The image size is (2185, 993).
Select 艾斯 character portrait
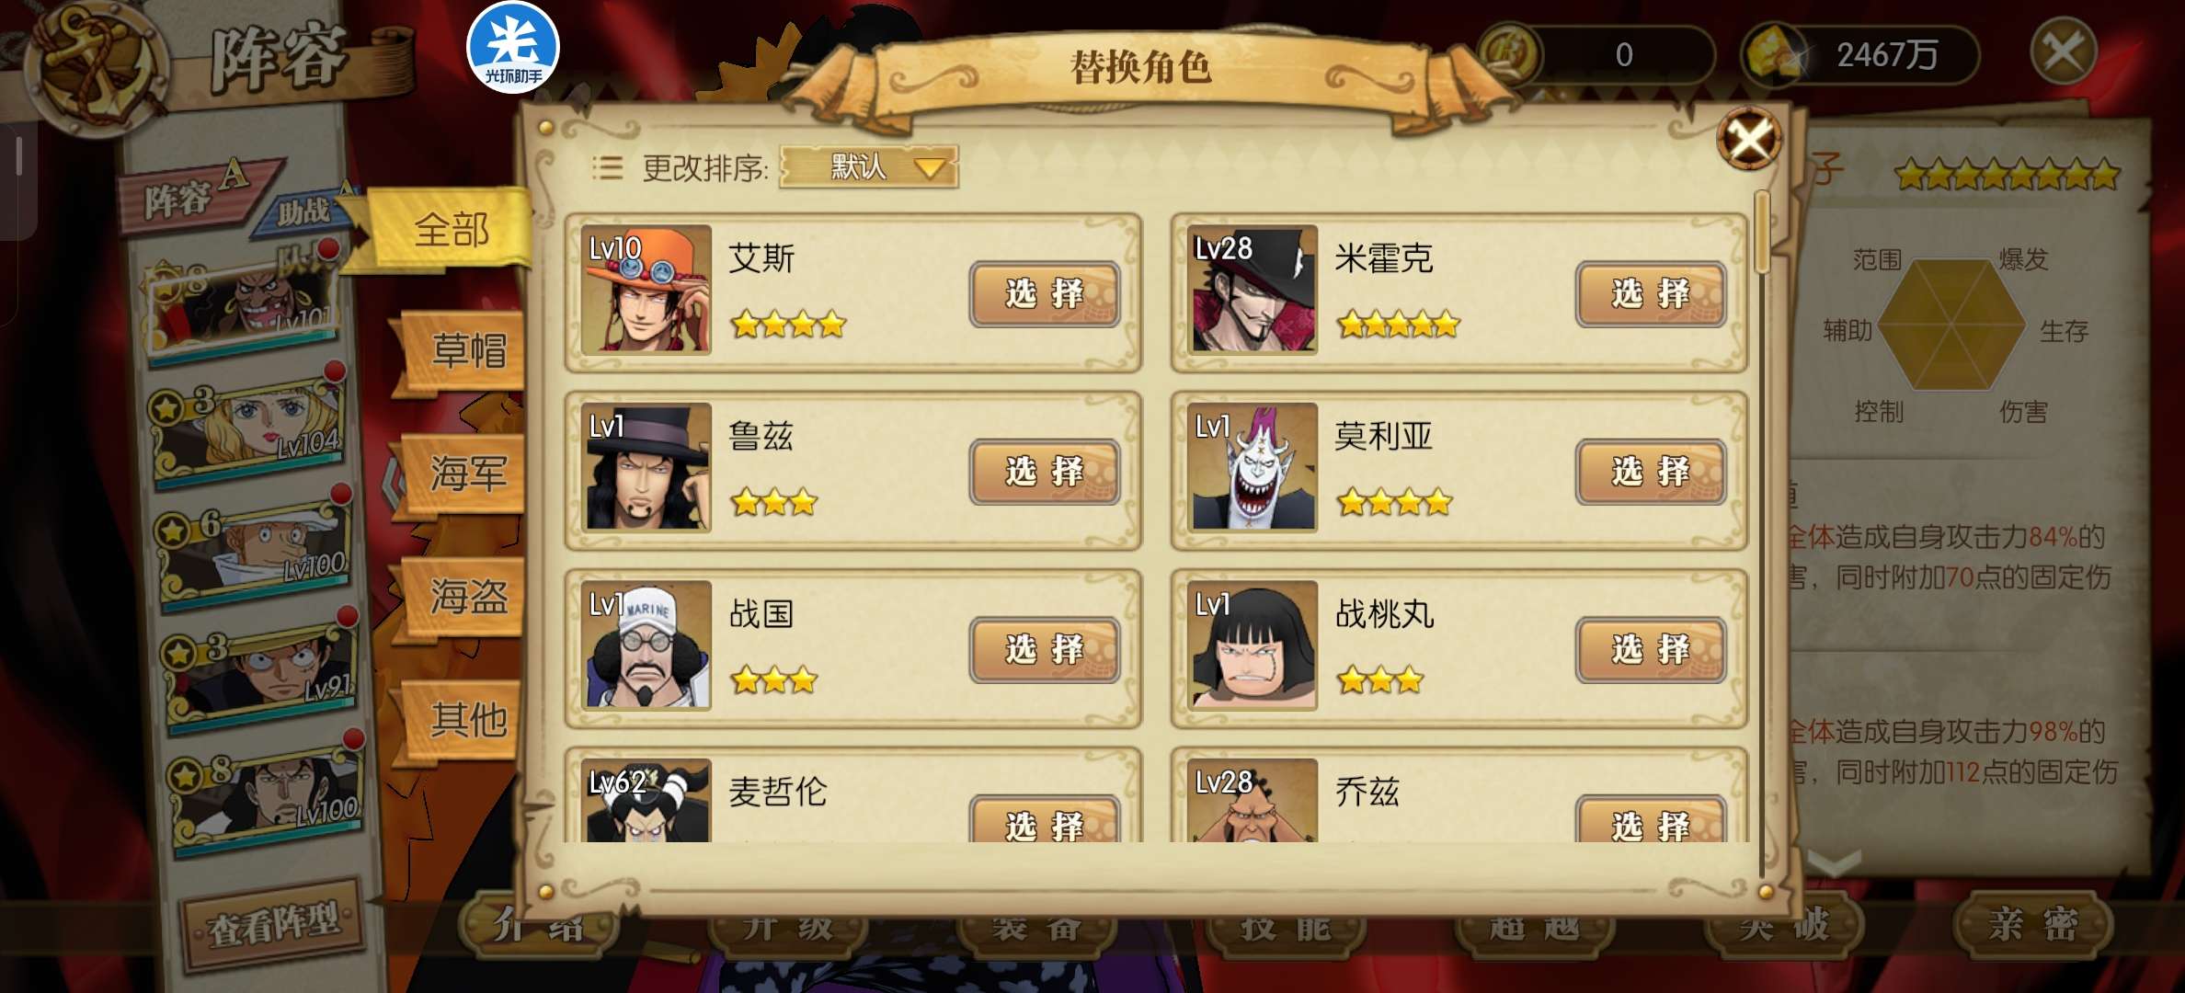tap(647, 290)
